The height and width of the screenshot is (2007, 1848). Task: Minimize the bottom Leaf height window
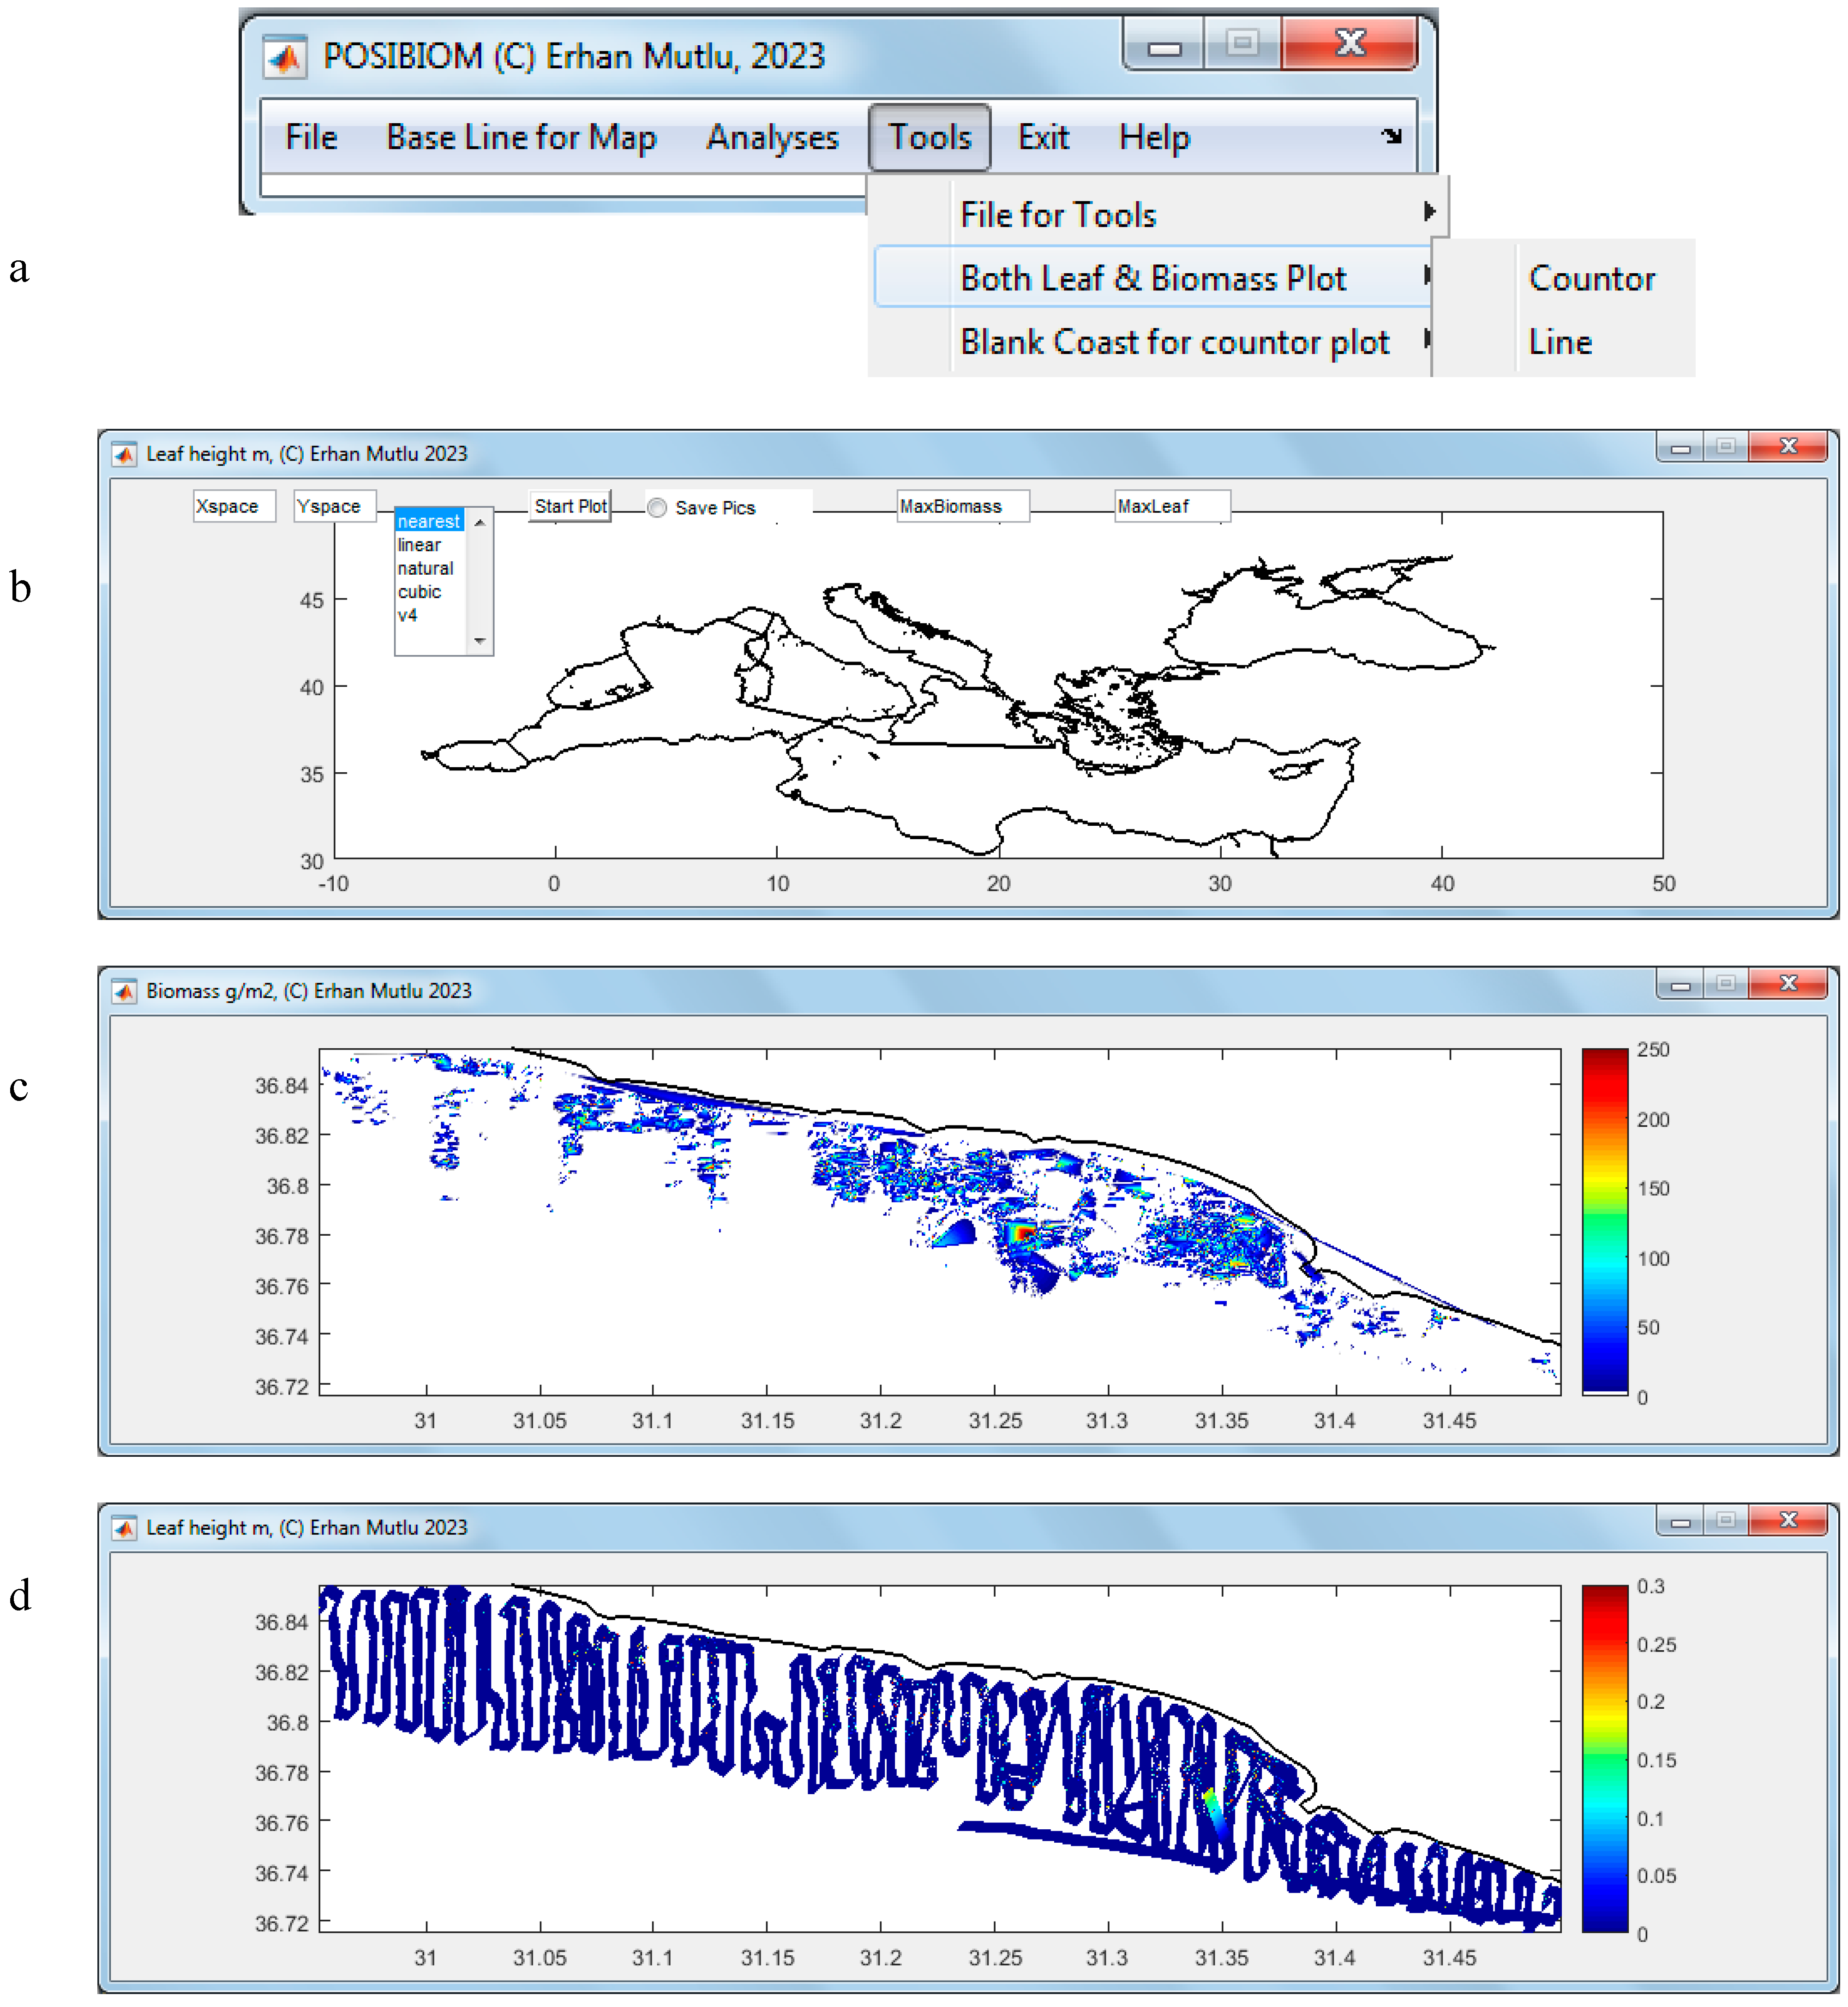click(x=1680, y=1521)
